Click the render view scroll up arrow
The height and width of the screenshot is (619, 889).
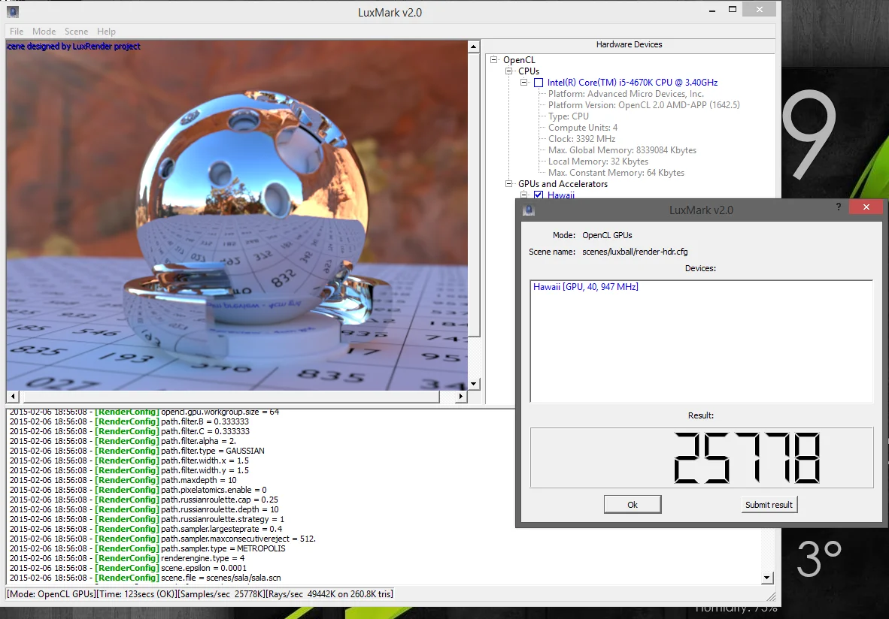click(474, 47)
